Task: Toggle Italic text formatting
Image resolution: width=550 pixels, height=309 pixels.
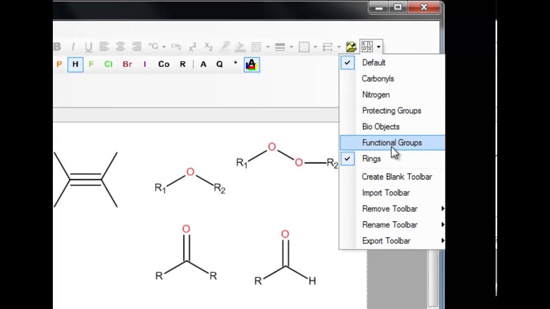Action: pos(73,47)
